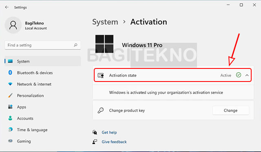The height and width of the screenshot is (152, 261).
Task: Select Accounts in the sidebar
Action: (43, 118)
